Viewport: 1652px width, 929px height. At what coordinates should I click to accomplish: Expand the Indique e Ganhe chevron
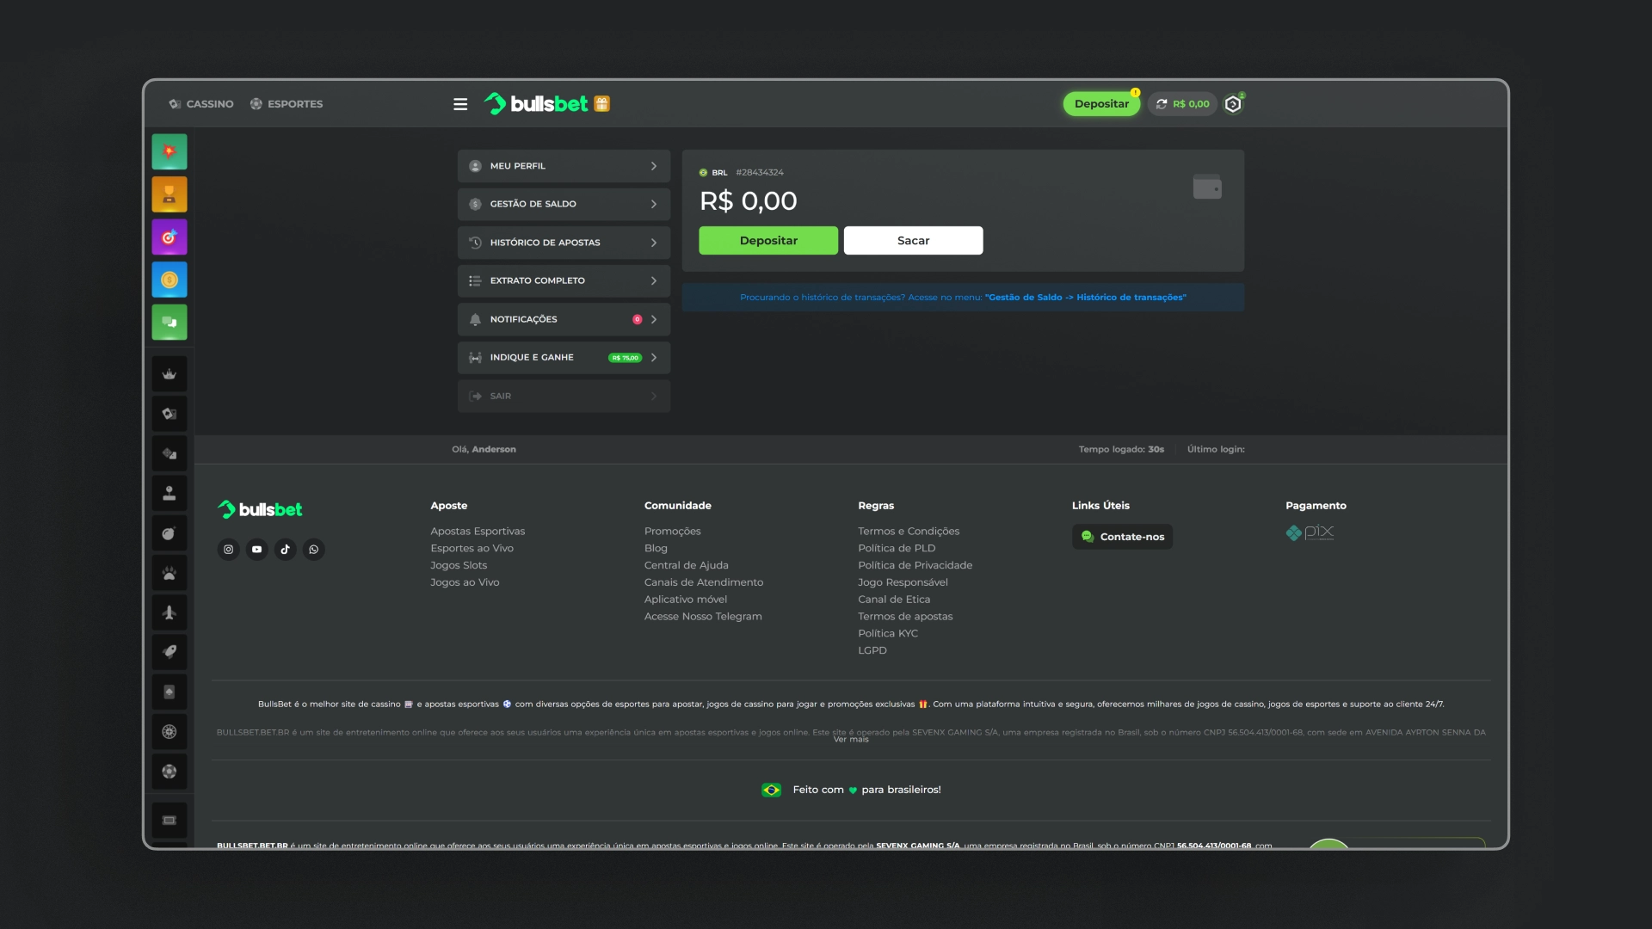pos(654,357)
